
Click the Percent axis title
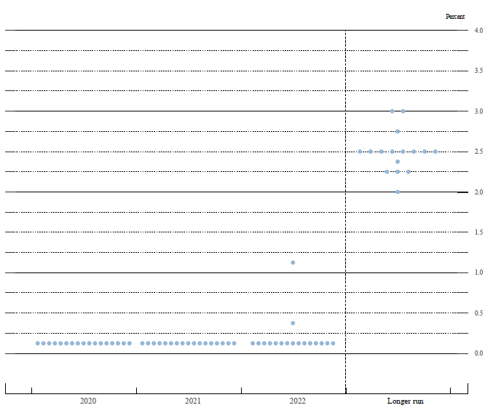pyautogui.click(x=455, y=16)
